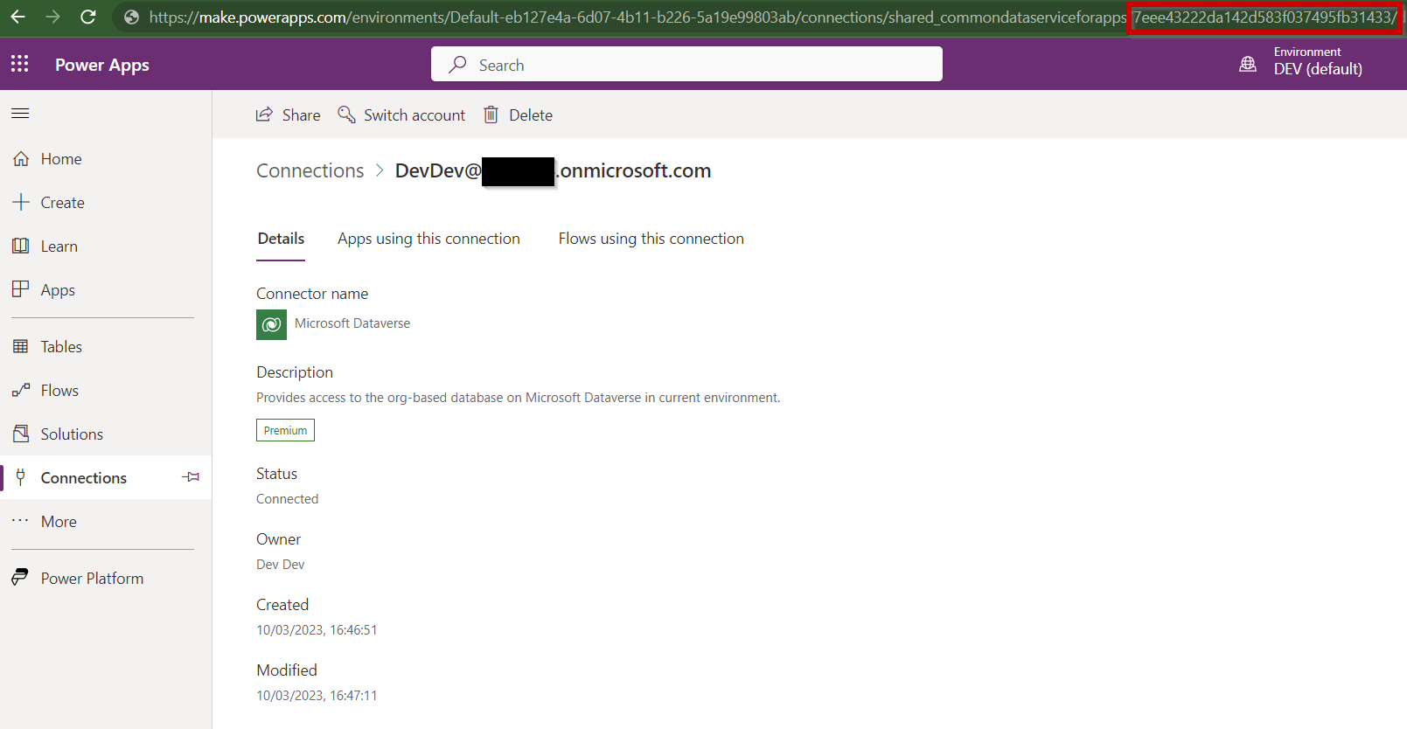The width and height of the screenshot is (1407, 729).
Task: Click the Power Platform icon
Action: pyautogui.click(x=21, y=578)
